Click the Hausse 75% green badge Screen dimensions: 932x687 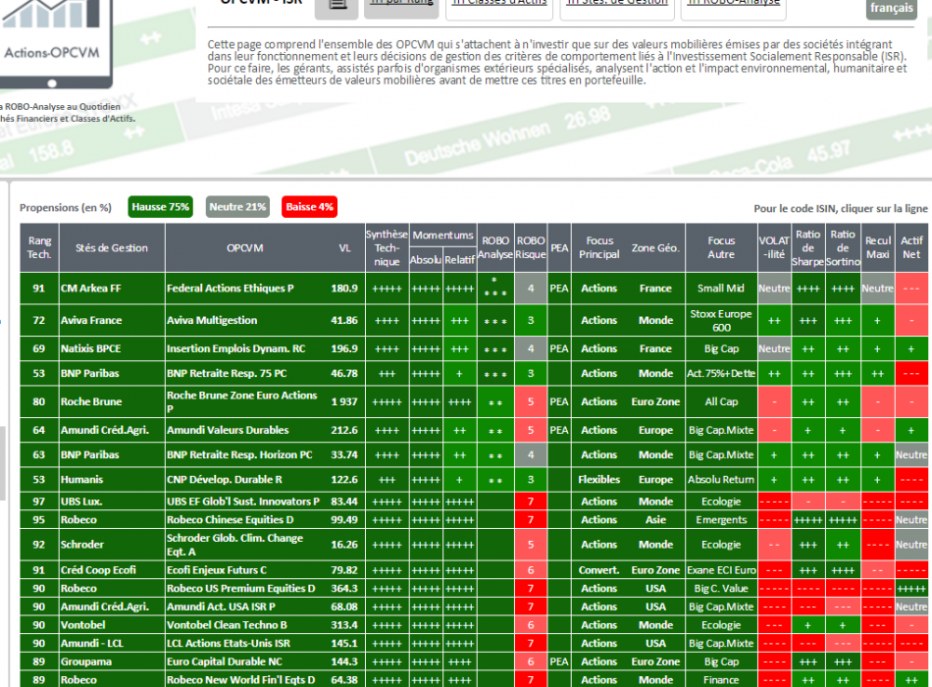[x=161, y=207]
